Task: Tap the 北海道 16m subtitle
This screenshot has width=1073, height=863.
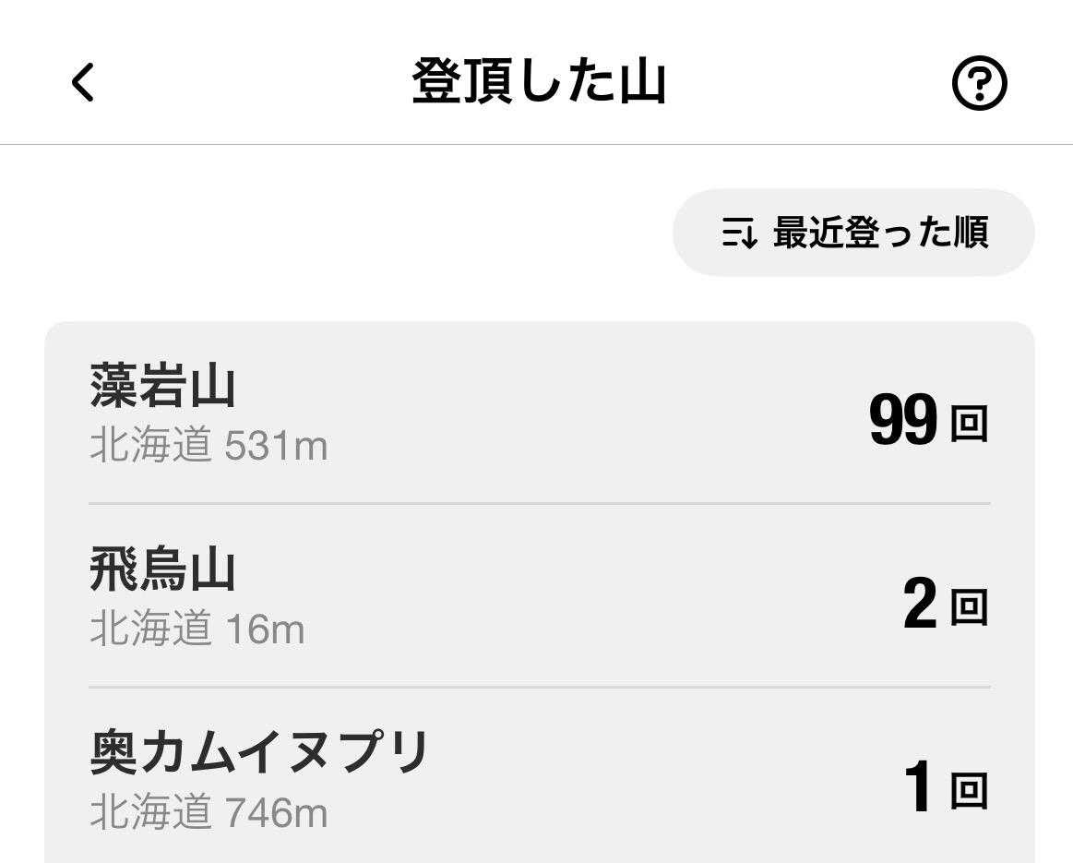Action: click(197, 630)
